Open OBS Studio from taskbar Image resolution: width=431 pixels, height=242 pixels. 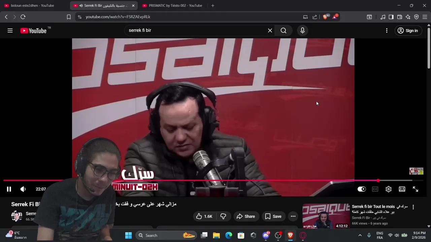tap(278, 235)
